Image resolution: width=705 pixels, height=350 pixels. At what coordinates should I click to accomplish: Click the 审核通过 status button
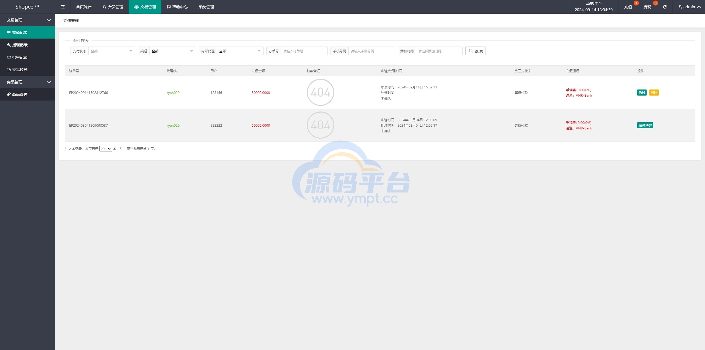(x=645, y=125)
